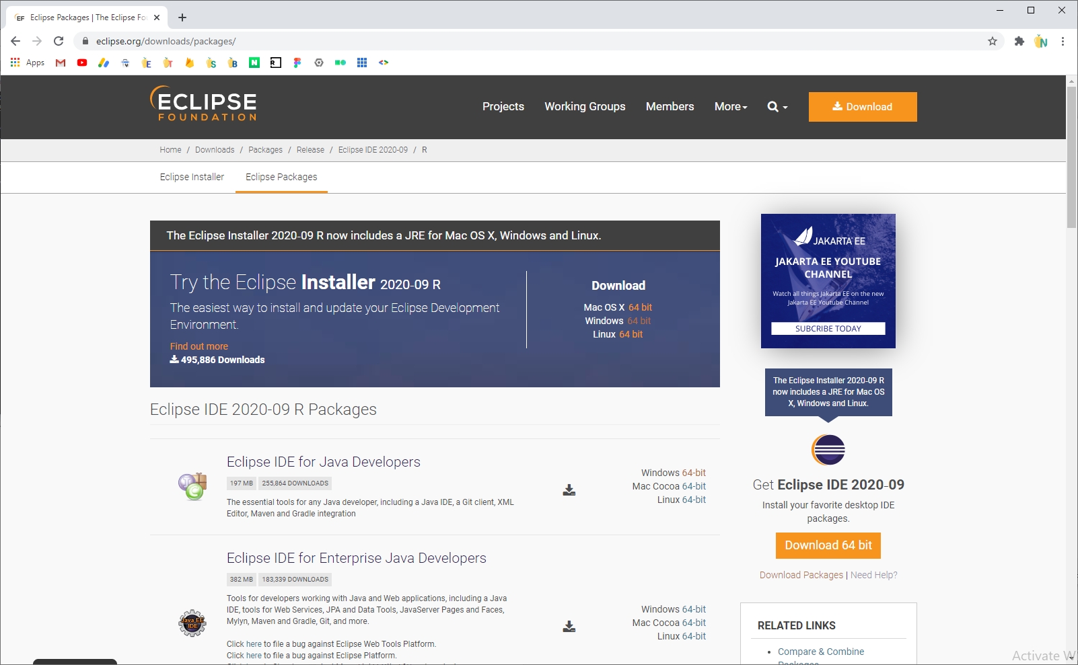Open the Working Groups menu item
The height and width of the screenshot is (665, 1078).
pyautogui.click(x=585, y=106)
